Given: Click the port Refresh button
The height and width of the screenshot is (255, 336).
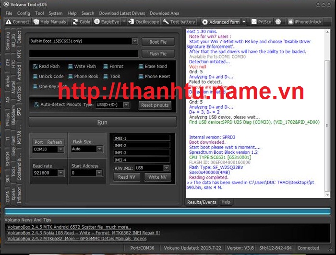Looking at the screenshot, I should coord(55,142).
